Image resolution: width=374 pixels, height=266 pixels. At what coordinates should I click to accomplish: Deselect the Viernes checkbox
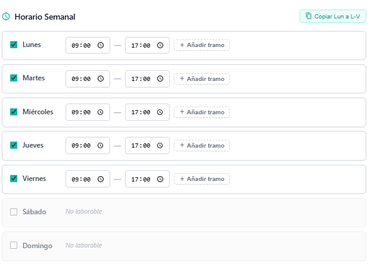click(14, 179)
